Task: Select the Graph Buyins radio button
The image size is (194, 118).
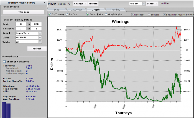Action: tap(106, 14)
